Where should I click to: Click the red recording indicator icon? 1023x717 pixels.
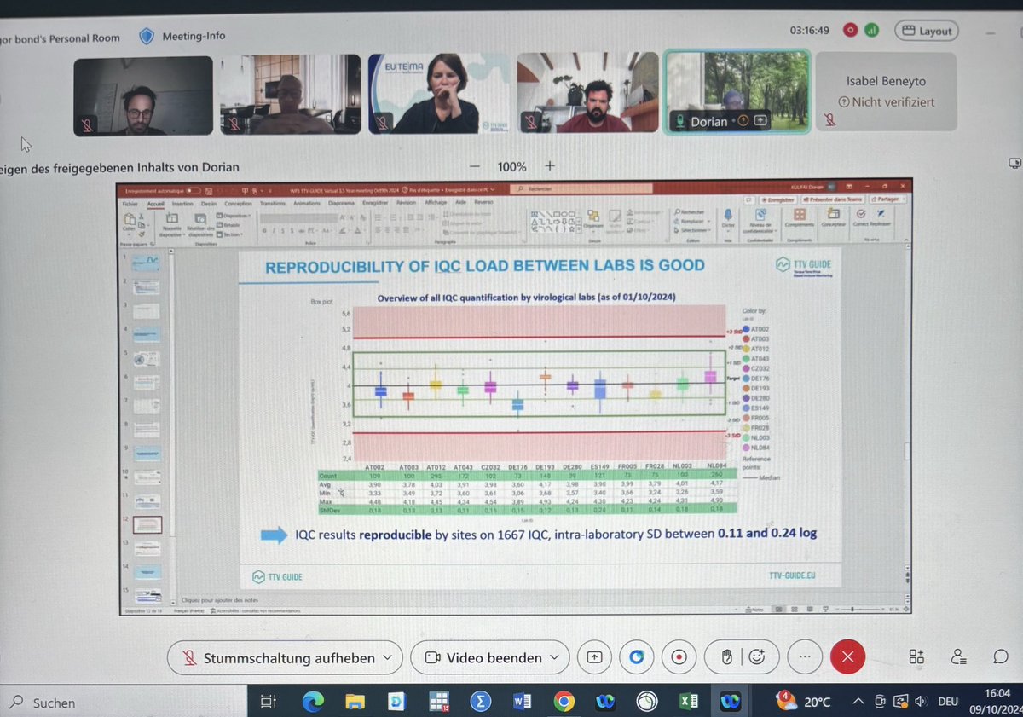click(x=849, y=30)
